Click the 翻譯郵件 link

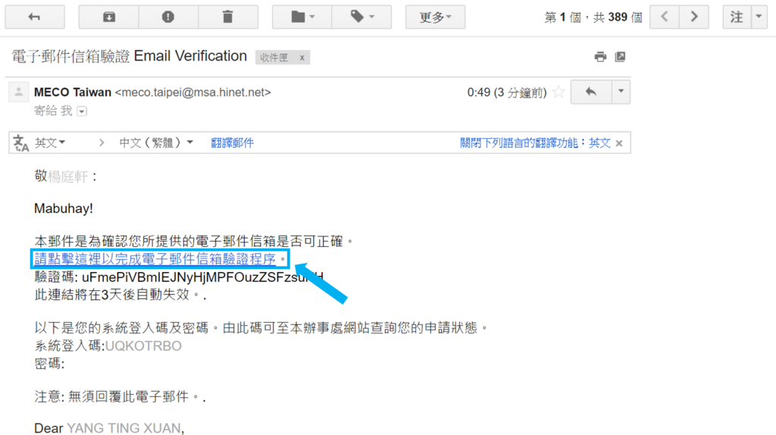pos(232,142)
